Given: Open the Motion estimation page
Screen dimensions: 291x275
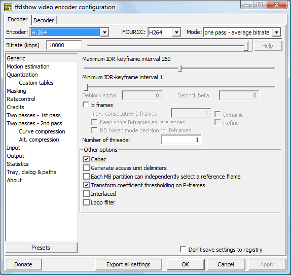Looking at the screenshot, I should [x=28, y=66].
